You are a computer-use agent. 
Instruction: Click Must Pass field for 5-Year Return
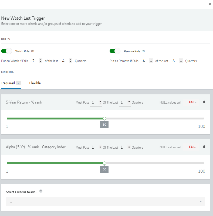tap(96, 102)
